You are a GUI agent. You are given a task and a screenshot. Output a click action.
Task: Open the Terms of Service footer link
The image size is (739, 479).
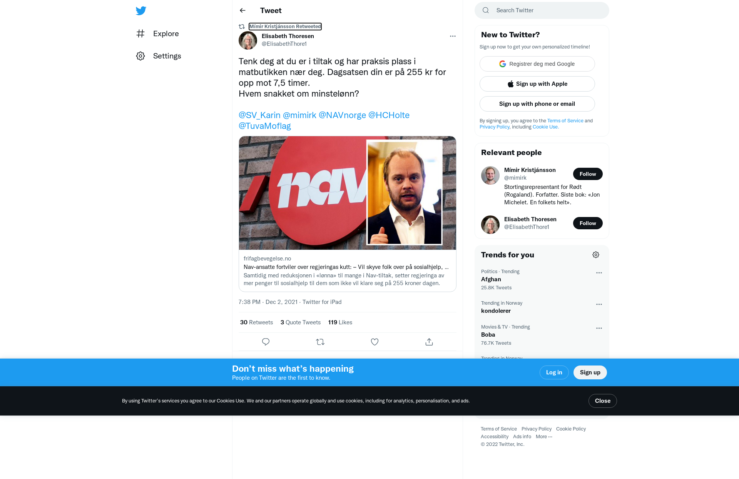point(499,429)
